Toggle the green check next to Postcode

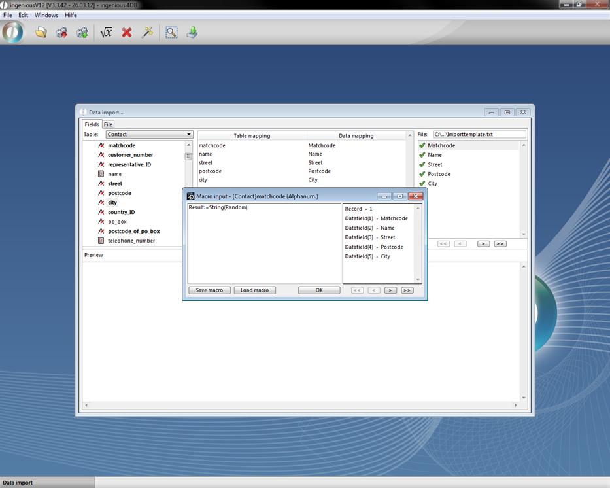(422, 174)
